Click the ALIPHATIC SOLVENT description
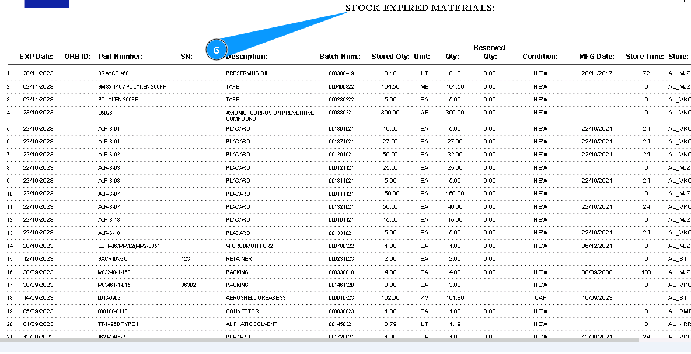Screen dimensions: 691x354 click(x=251, y=324)
